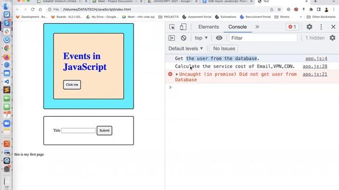The height and width of the screenshot is (190, 339).
Task: Expand the Uncaught (in promise) error
Action: (x=177, y=74)
